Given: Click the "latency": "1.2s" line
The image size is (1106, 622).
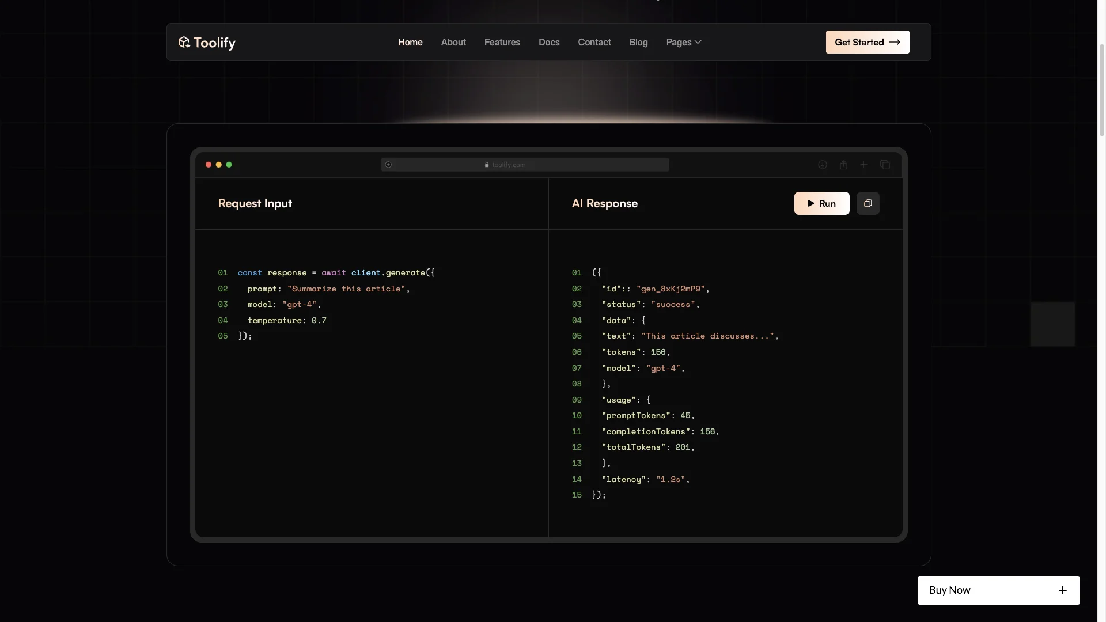Looking at the screenshot, I should click(646, 479).
